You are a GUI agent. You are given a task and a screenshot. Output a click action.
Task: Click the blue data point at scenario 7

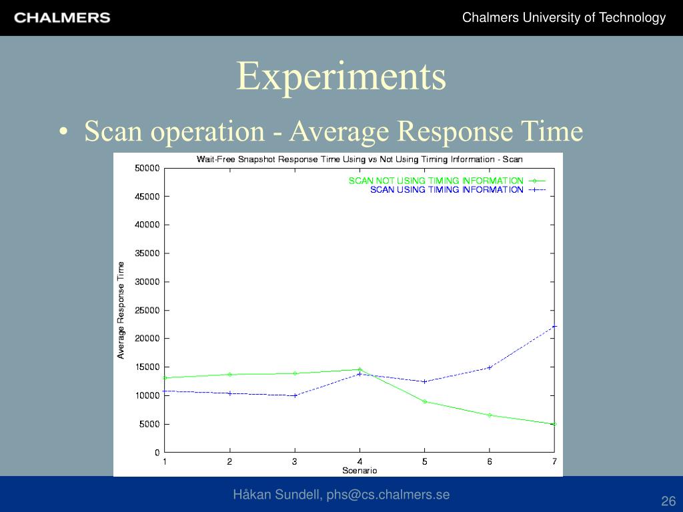[554, 326]
